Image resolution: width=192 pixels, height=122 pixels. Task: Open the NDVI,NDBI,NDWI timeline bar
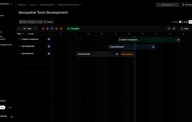point(132,47)
